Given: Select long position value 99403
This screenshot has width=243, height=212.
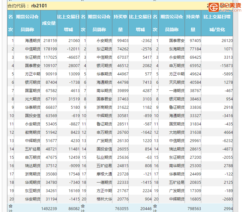Looking at the screenshot, I should pos(123,41).
